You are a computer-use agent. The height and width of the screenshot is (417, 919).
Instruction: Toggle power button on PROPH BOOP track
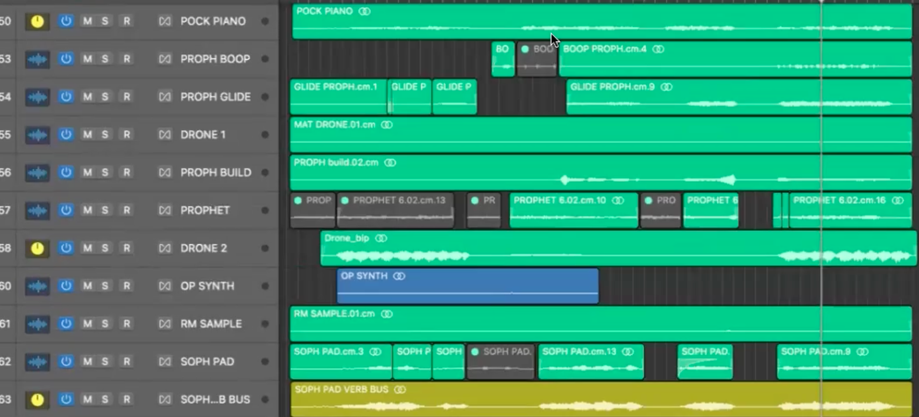click(66, 59)
